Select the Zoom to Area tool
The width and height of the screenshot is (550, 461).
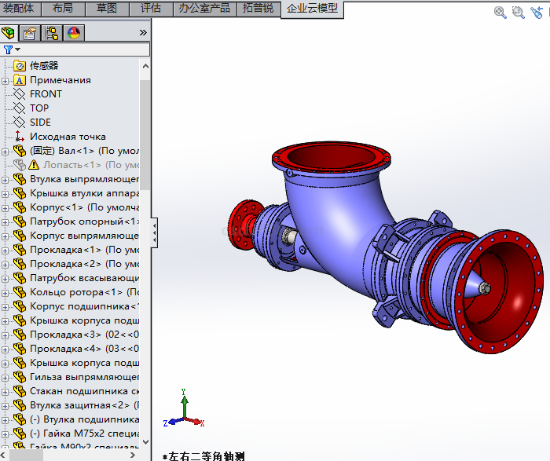pyautogui.click(x=519, y=12)
